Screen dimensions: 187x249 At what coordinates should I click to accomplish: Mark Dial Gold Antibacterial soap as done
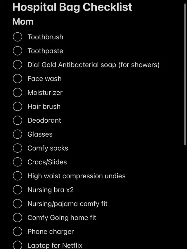pos(18,65)
